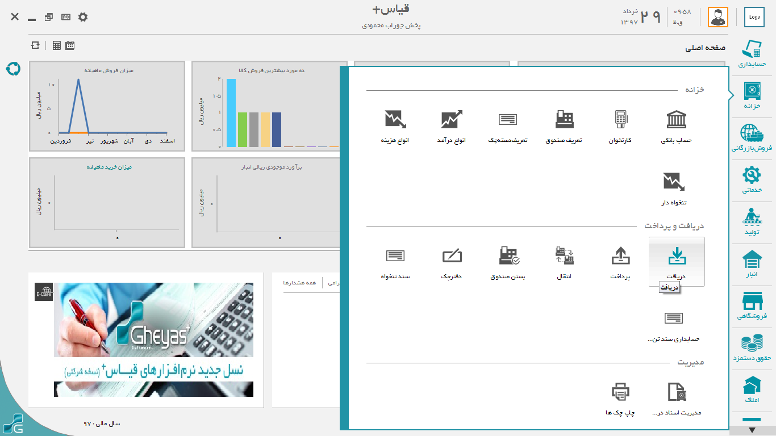
Task: Open the همه هشدارها all alerts tab
Action: click(x=299, y=282)
